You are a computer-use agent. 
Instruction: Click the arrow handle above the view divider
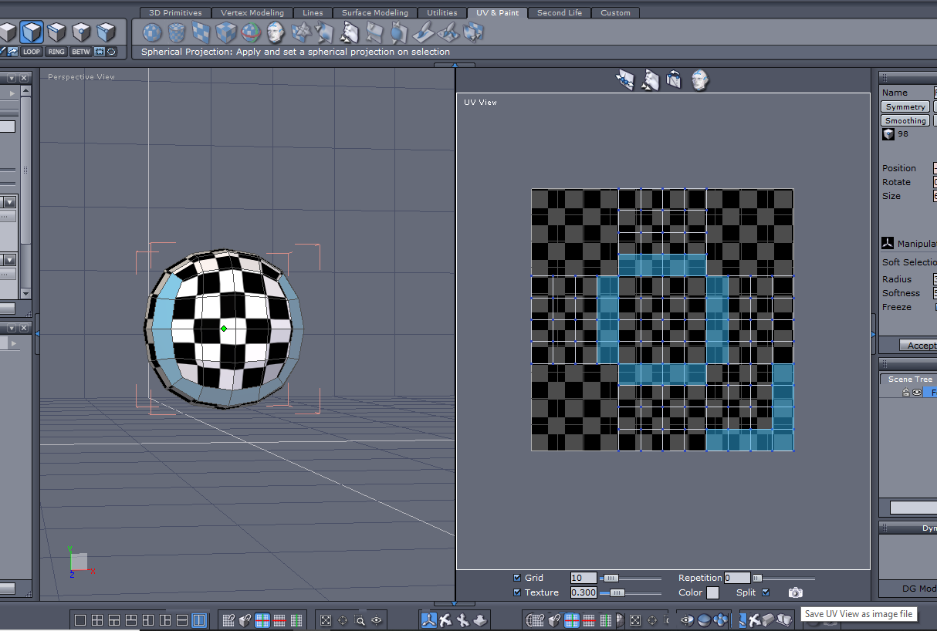point(455,66)
